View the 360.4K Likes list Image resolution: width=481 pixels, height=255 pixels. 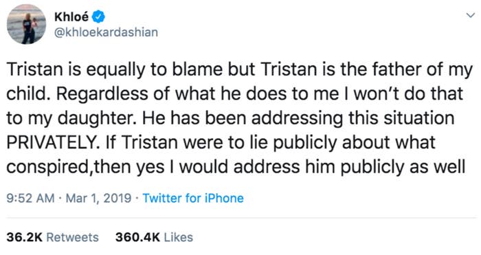point(154,237)
